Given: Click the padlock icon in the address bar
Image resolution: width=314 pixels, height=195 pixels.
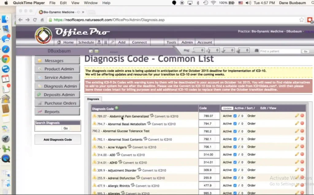Looking at the screenshot, I should tap(49, 19).
